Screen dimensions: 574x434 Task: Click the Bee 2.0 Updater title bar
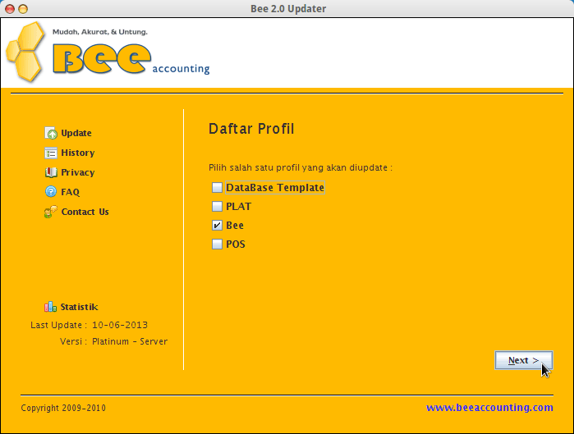tap(288, 8)
